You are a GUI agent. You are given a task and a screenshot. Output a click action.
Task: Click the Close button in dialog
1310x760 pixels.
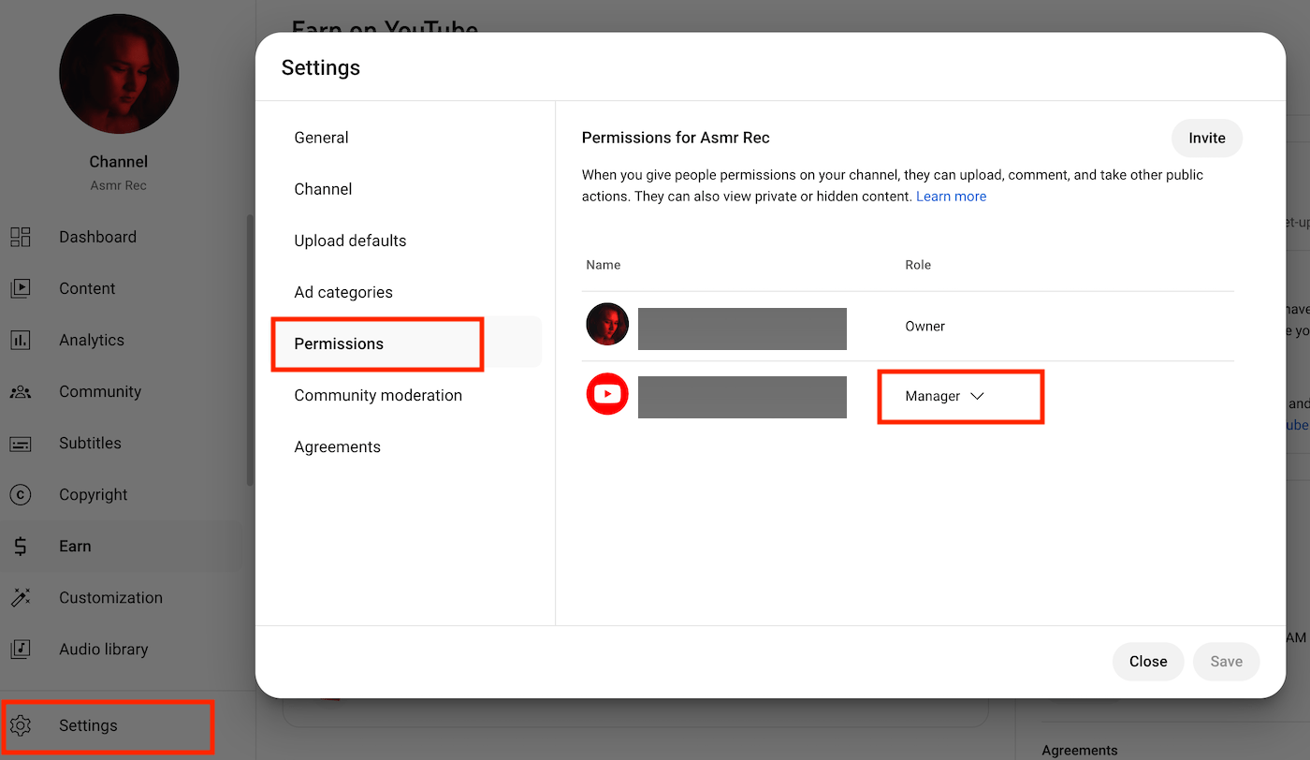(1147, 661)
